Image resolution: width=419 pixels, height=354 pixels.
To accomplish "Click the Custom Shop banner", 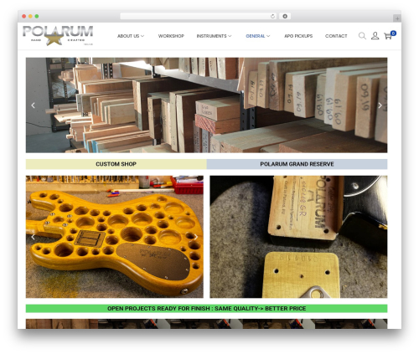I will [x=116, y=164].
